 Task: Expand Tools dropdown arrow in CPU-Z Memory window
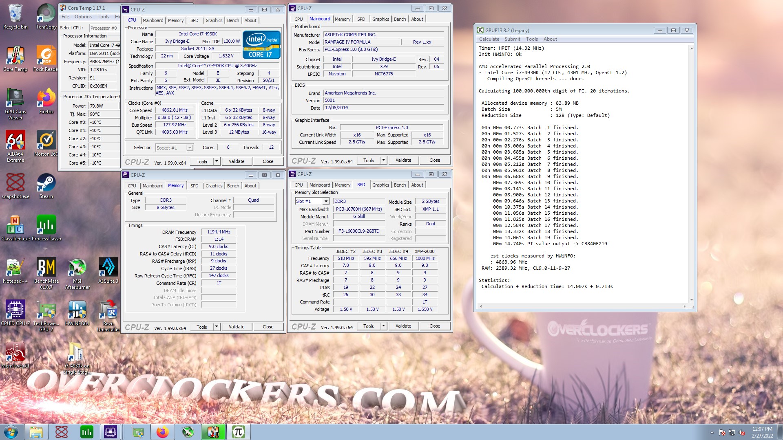(217, 327)
